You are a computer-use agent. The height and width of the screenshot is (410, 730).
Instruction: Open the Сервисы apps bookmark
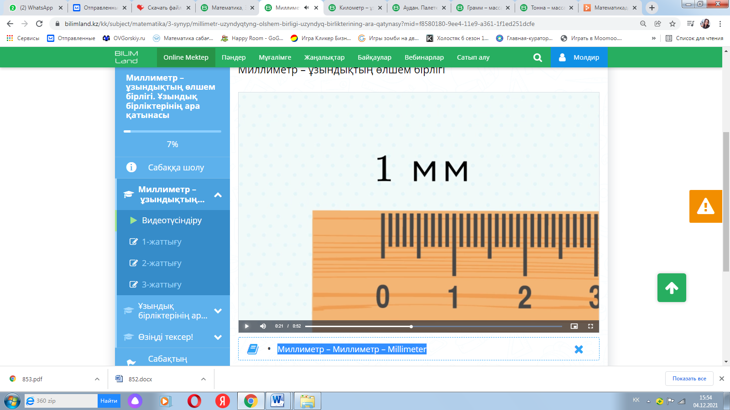[23, 38]
